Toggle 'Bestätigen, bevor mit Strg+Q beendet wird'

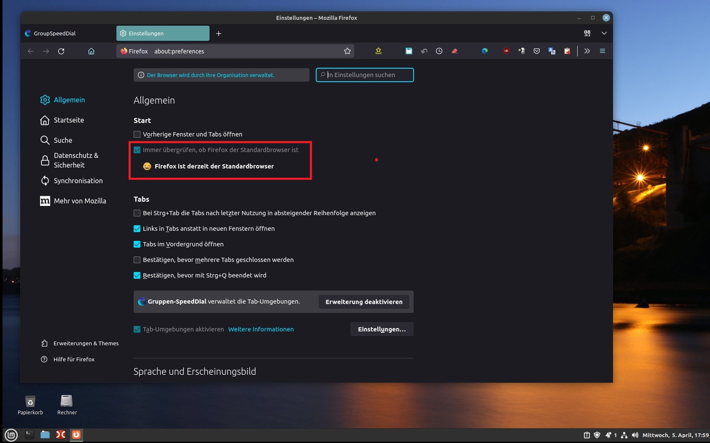[x=137, y=275]
